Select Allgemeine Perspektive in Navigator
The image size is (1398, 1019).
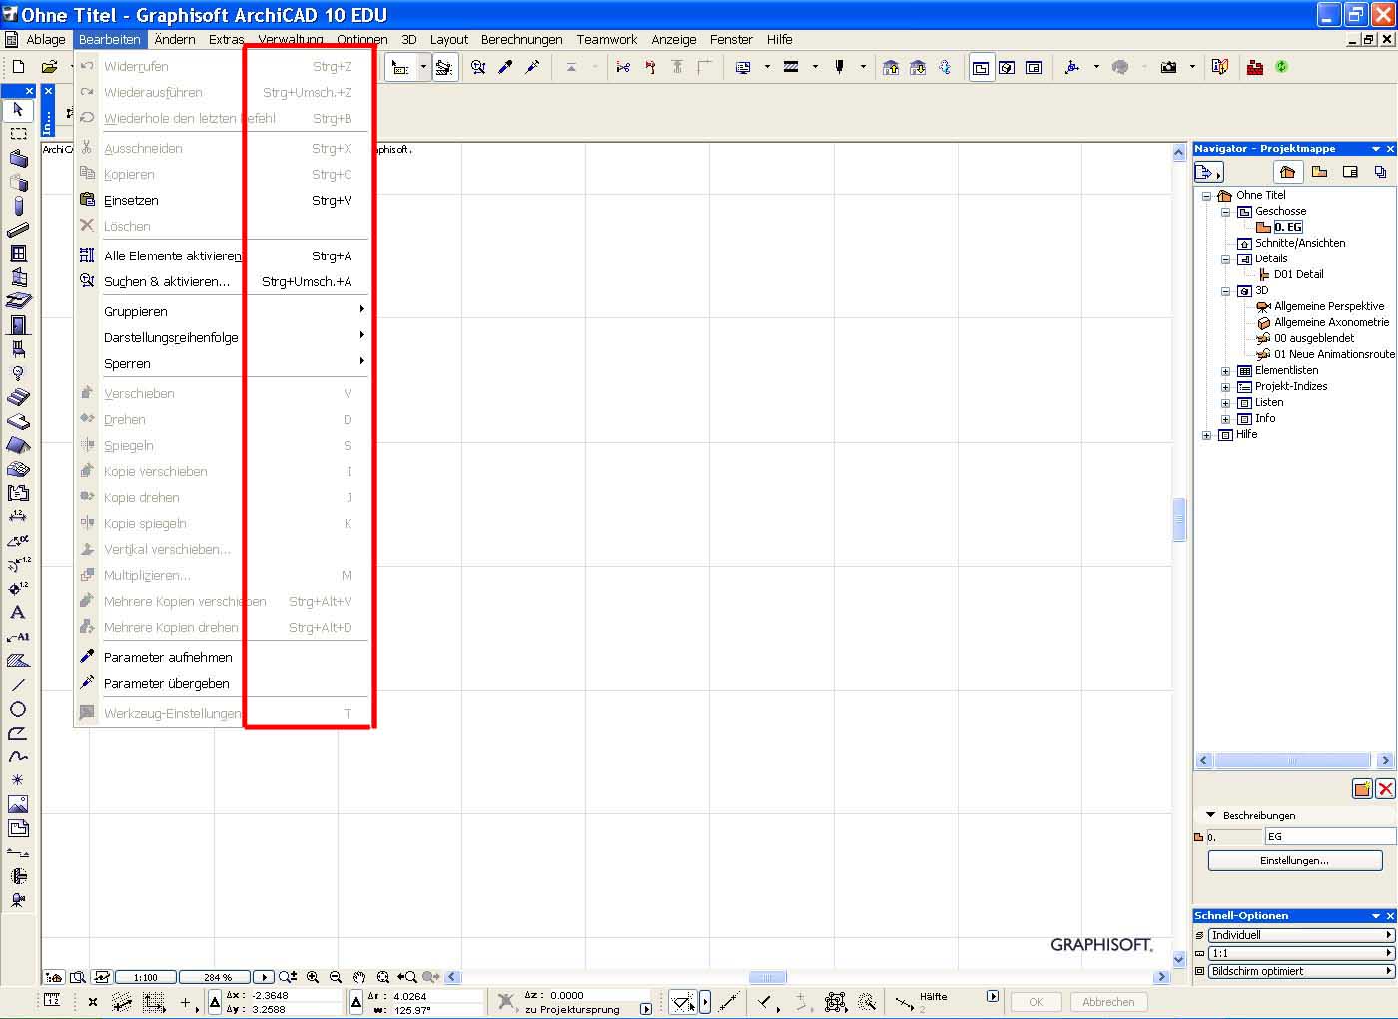point(1329,307)
